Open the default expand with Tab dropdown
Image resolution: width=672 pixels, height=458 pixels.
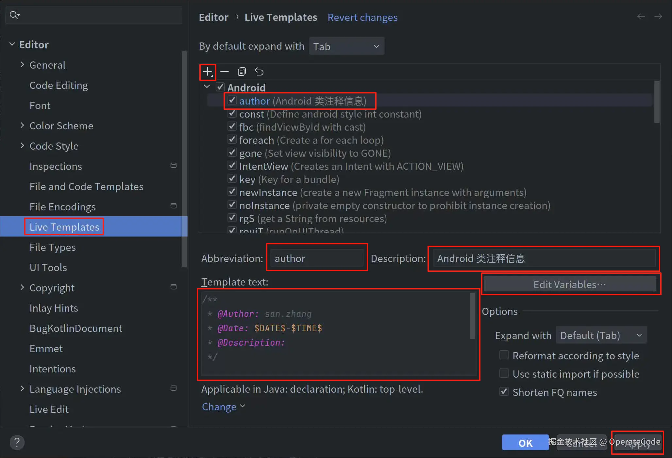[346, 46]
